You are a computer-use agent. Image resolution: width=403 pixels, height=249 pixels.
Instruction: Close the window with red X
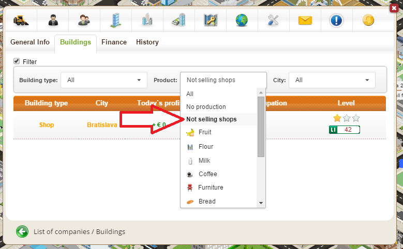pyautogui.click(x=394, y=8)
